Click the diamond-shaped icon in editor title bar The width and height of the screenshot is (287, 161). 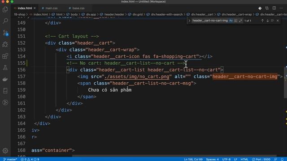point(260,8)
